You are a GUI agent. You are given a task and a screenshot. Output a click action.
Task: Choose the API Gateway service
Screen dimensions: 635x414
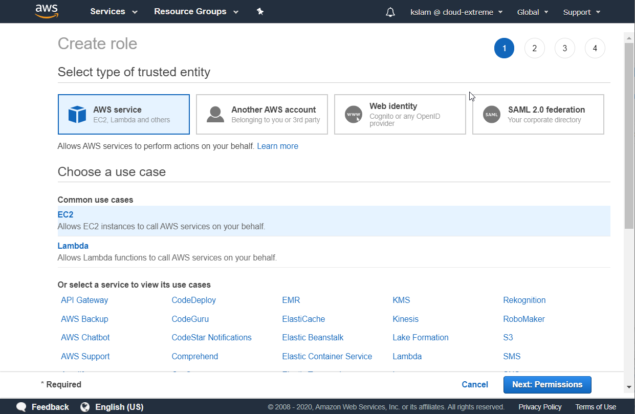coord(84,300)
